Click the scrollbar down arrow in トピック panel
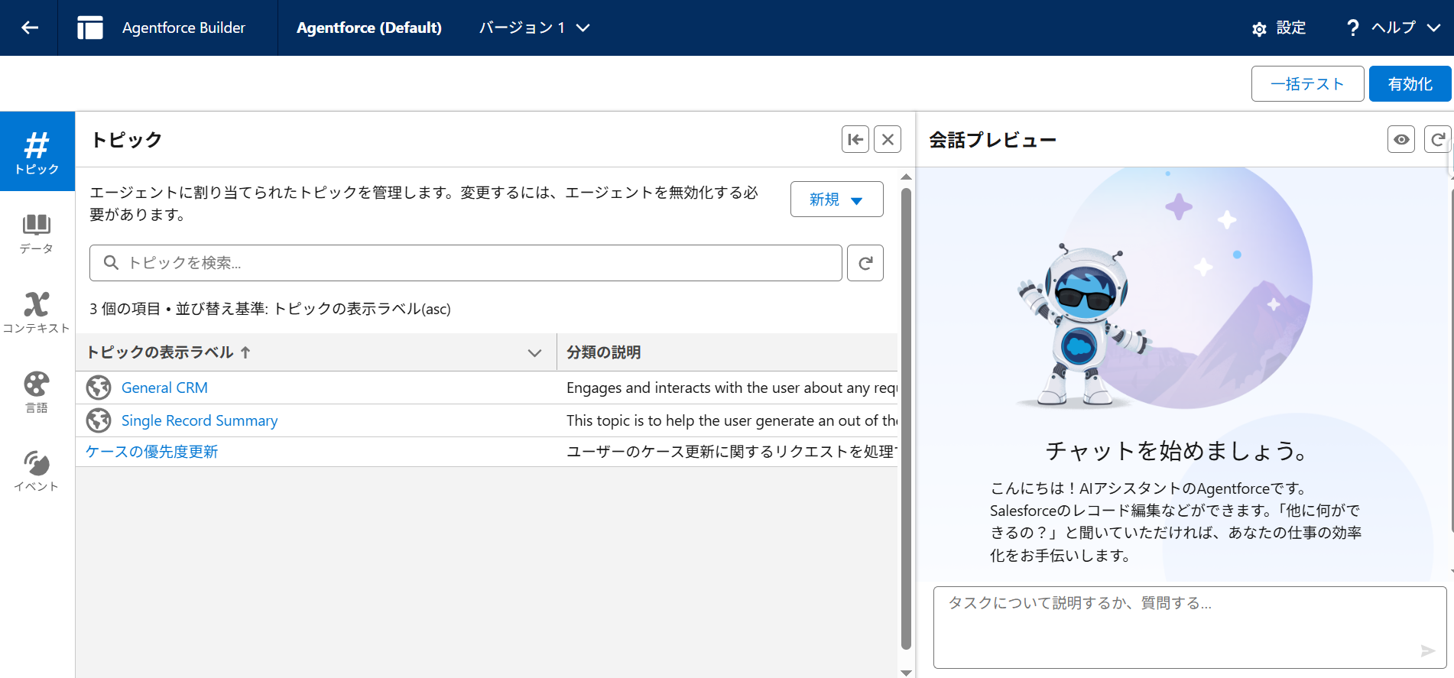 coord(906,673)
